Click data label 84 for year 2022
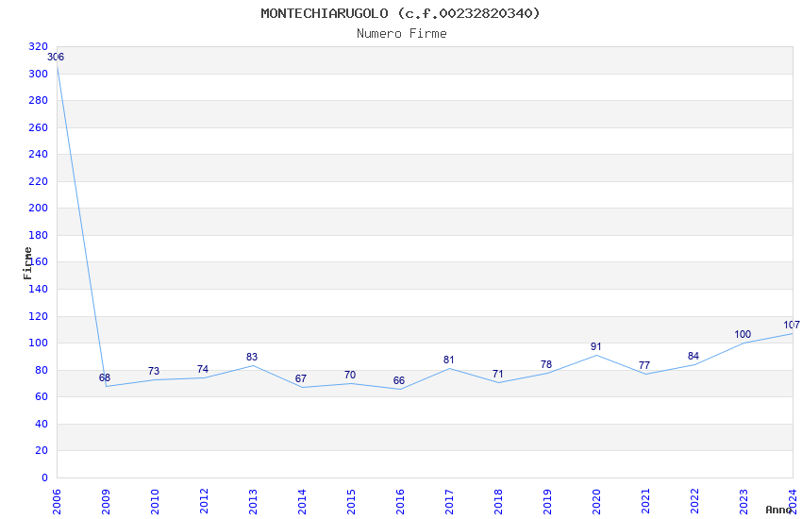802x519 pixels. [x=693, y=356]
